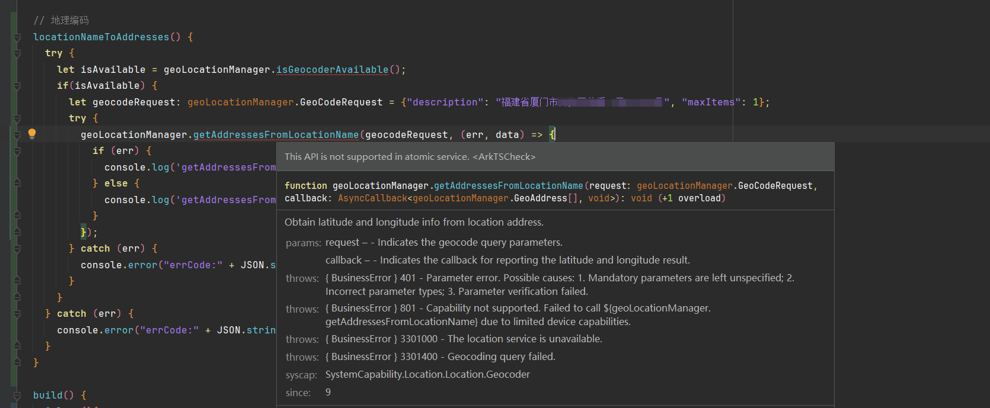Click the getAddressesFromLocationName call in the code

276,135
